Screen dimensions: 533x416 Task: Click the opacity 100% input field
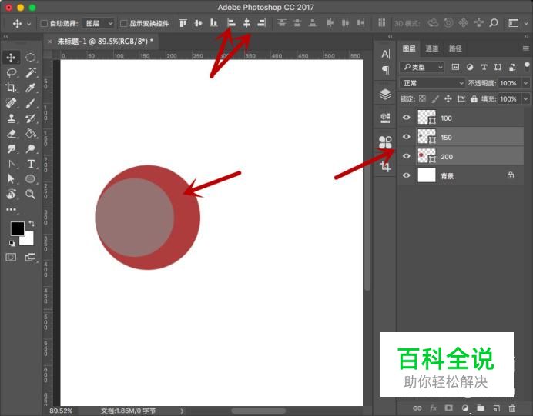[x=508, y=83]
